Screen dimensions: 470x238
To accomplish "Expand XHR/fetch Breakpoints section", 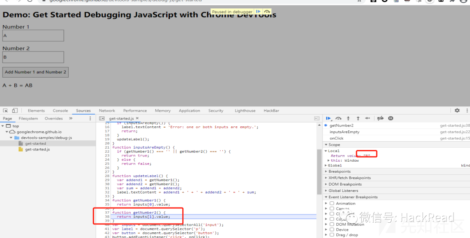I will (326, 178).
